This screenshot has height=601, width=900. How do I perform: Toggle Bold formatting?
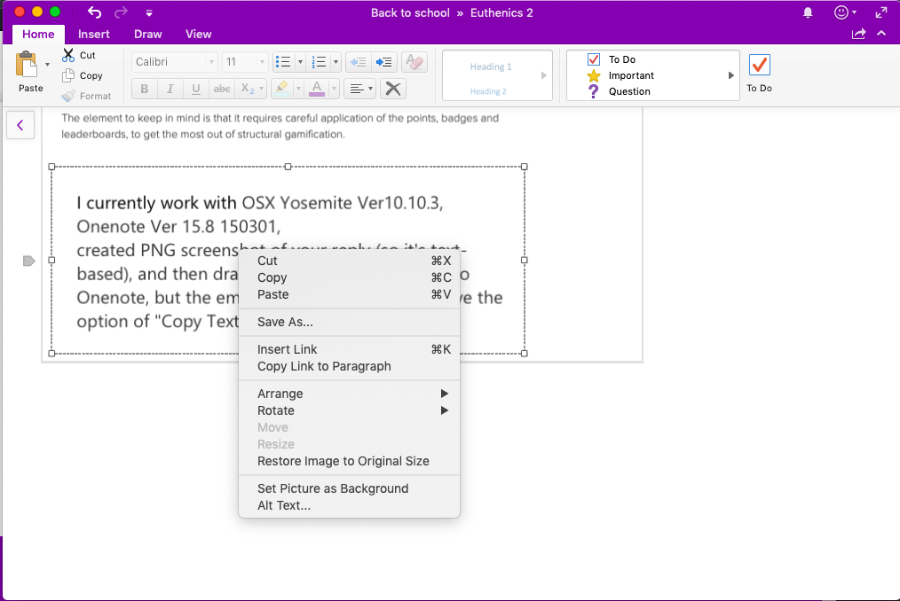[x=144, y=89]
